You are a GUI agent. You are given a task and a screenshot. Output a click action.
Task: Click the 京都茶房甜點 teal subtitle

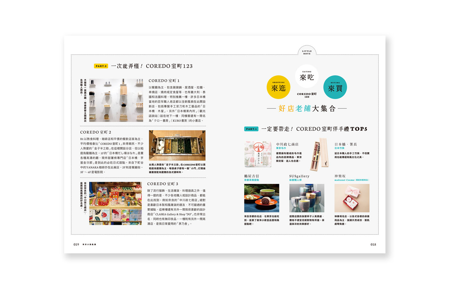[x=251, y=180]
